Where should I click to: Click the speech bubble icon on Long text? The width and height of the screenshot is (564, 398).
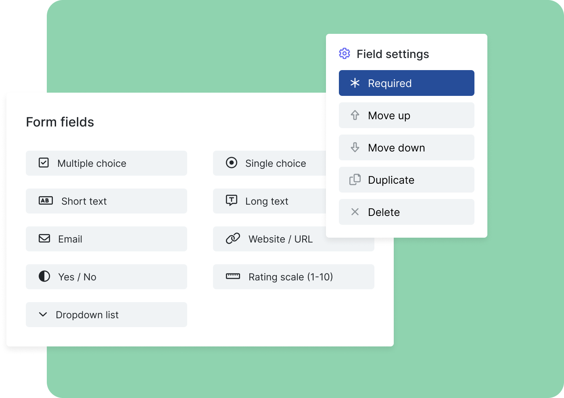[x=232, y=200]
